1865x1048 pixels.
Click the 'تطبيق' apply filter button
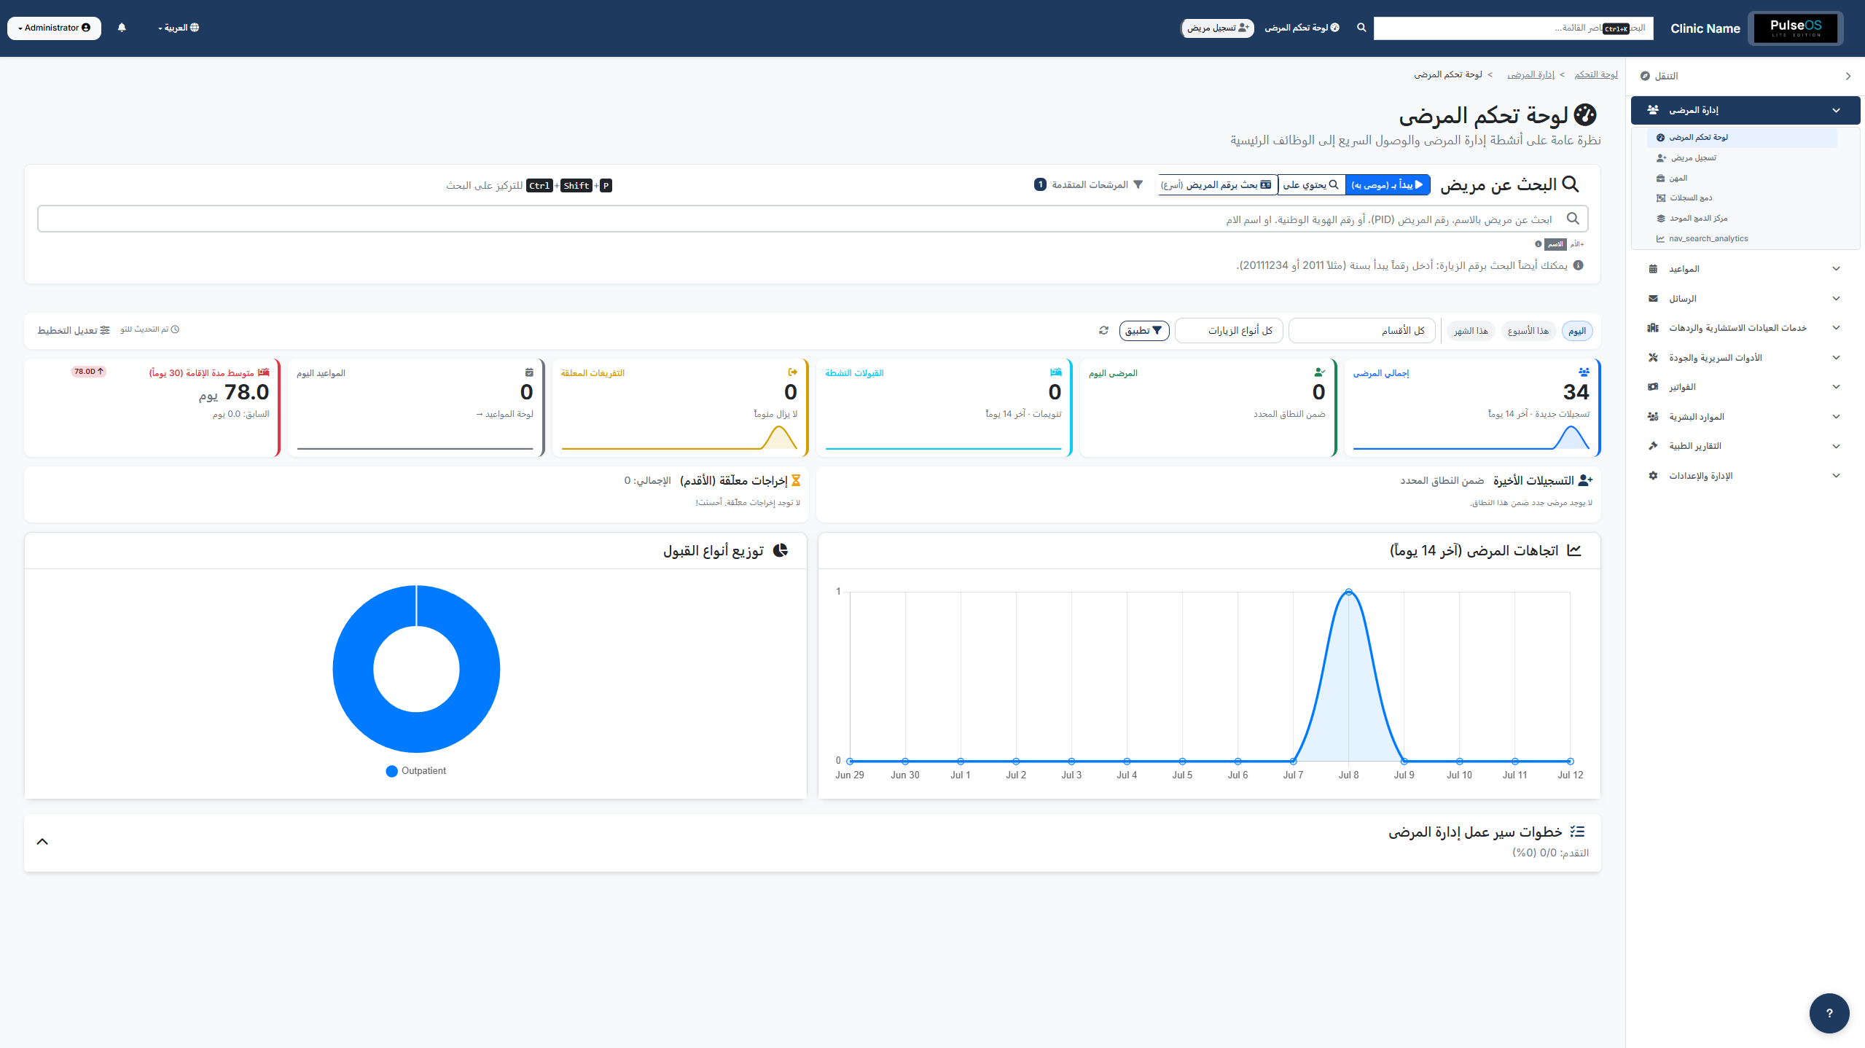click(1143, 331)
